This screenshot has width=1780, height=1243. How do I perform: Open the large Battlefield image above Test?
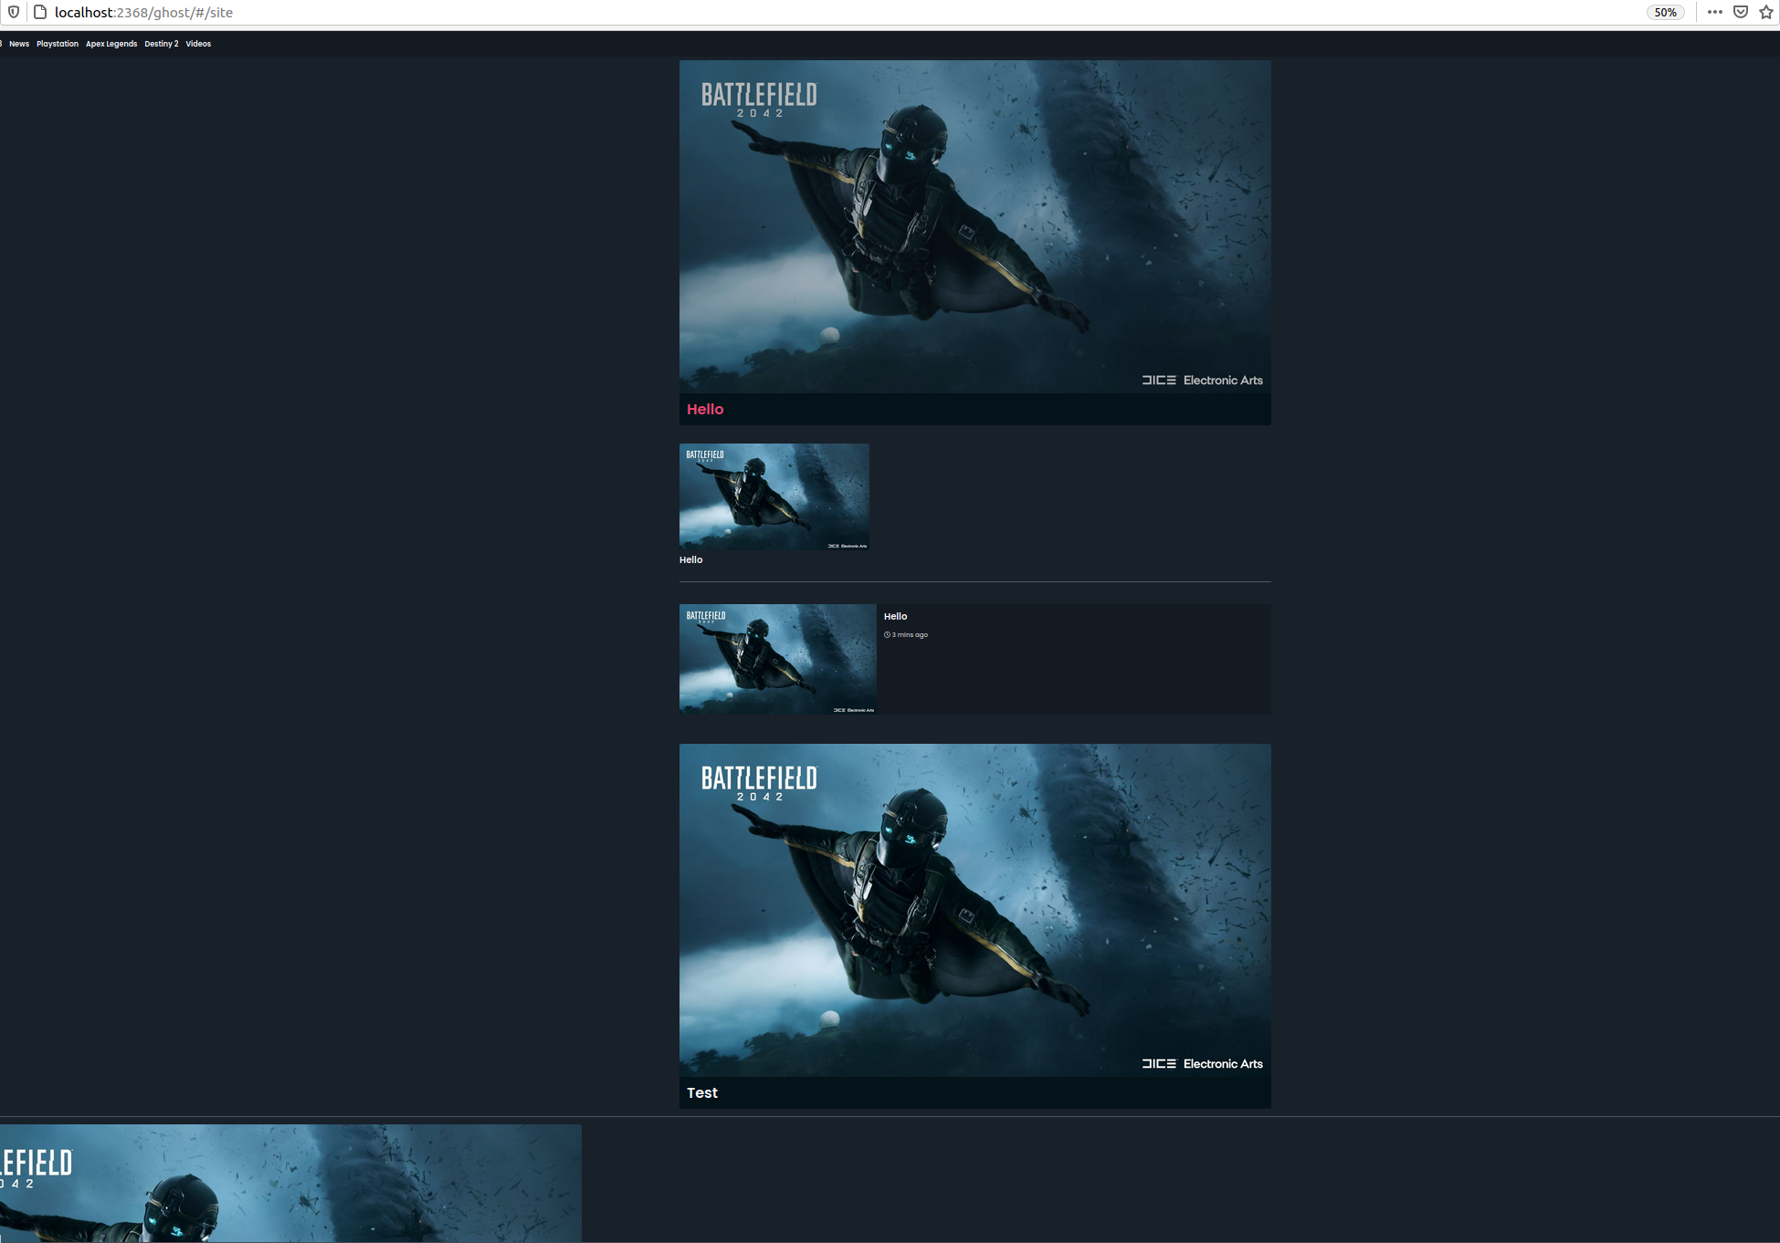(x=974, y=910)
